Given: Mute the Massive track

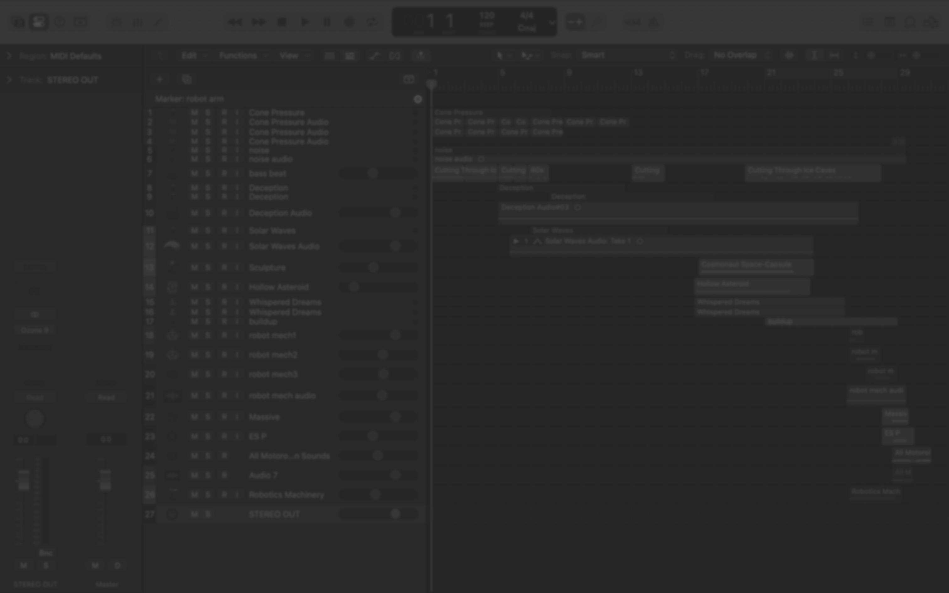Looking at the screenshot, I should point(194,417).
